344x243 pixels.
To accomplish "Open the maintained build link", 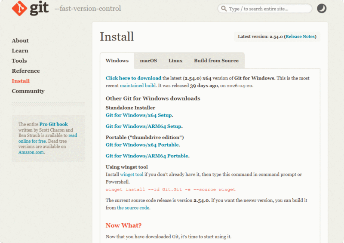I will (138, 86).
